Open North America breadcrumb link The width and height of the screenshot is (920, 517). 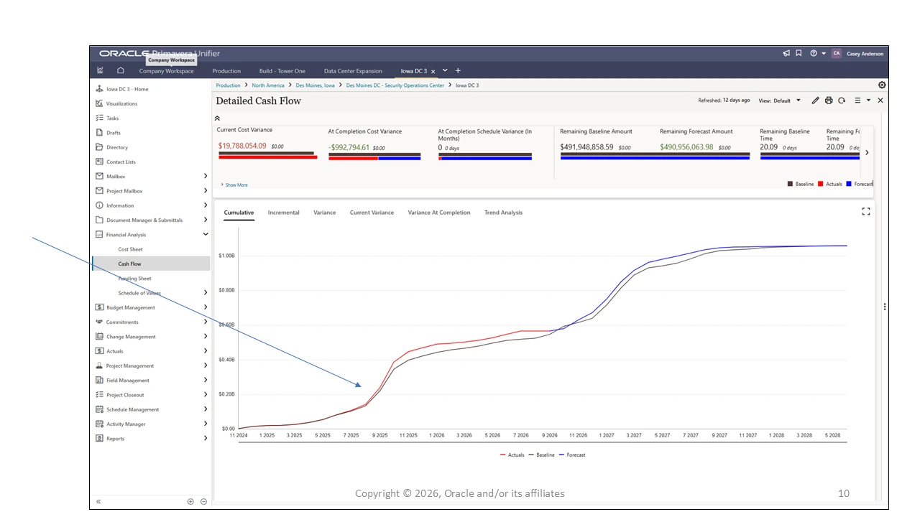coord(268,85)
